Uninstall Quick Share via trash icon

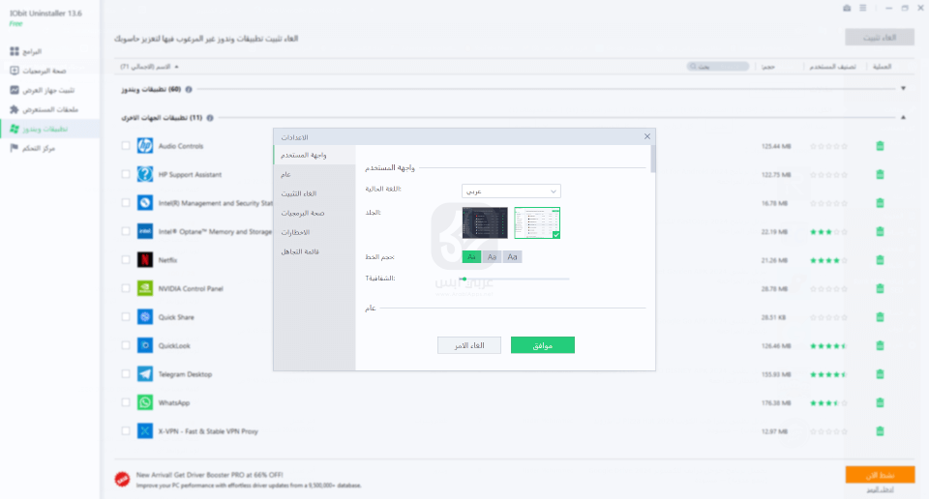[x=880, y=316]
